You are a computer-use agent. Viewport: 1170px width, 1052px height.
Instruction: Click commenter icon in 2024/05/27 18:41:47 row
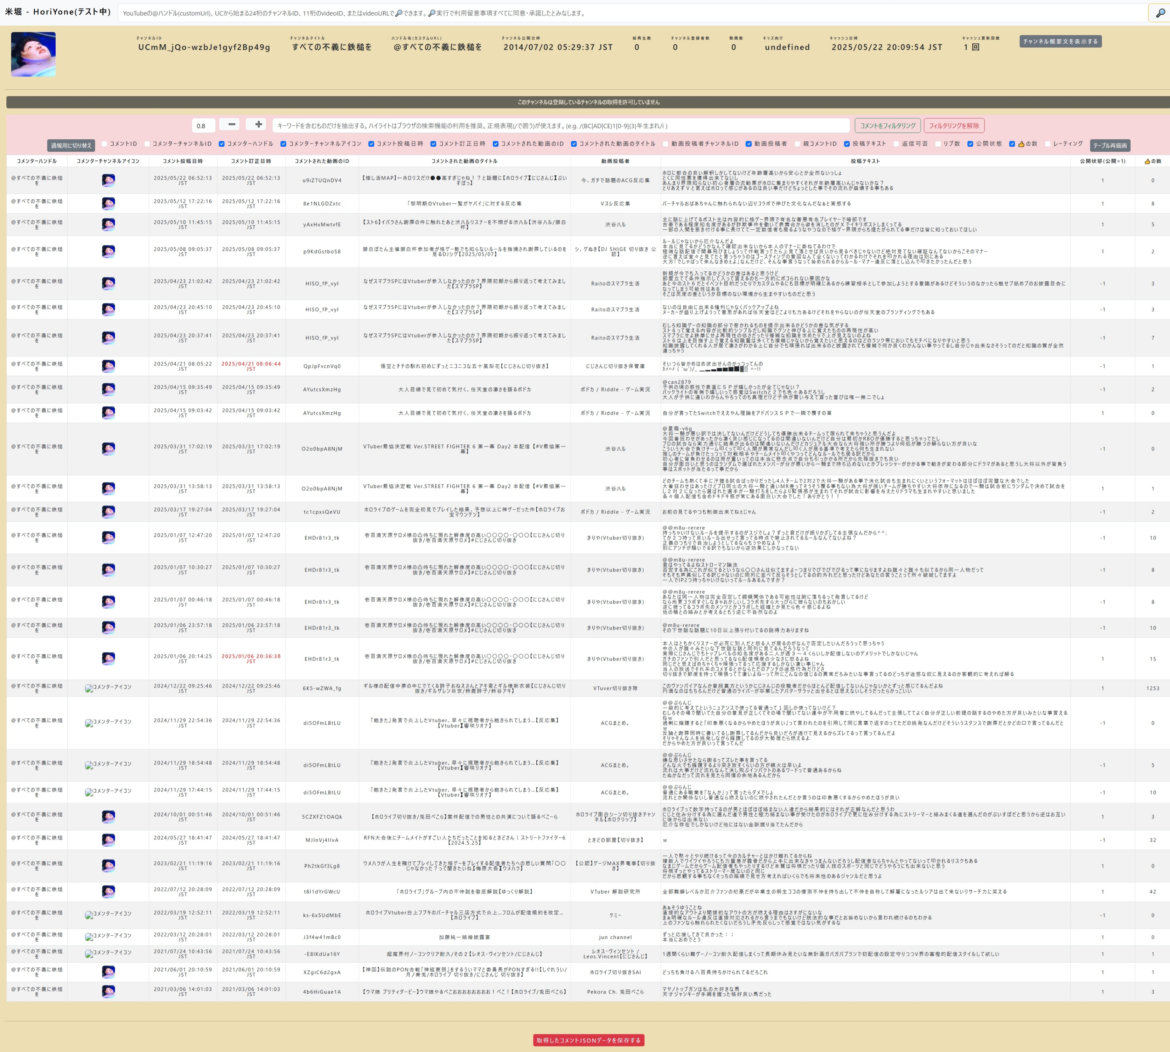coord(108,840)
